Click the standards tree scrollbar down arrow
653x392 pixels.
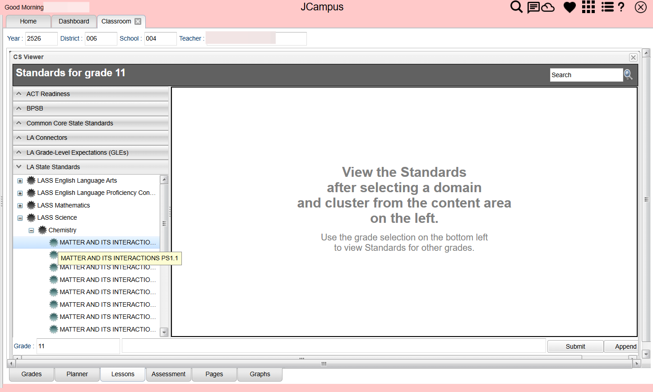coord(164,332)
